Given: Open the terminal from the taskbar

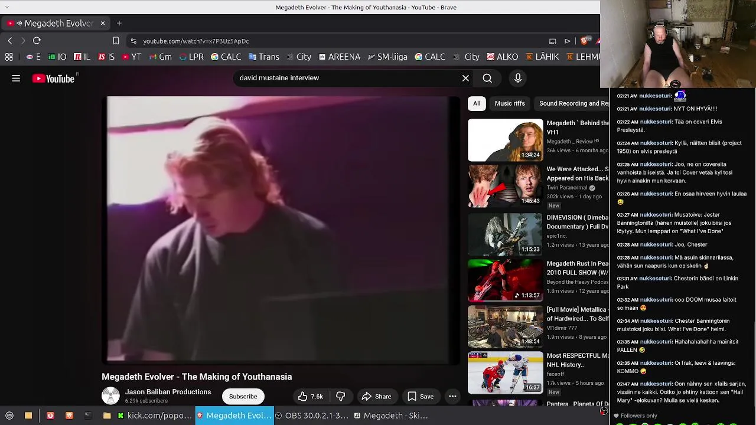Looking at the screenshot, I should [87, 416].
